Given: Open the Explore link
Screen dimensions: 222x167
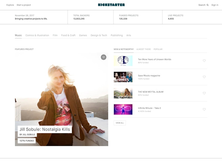Looking at the screenshot, I should pyautogui.click(x=10, y=5).
